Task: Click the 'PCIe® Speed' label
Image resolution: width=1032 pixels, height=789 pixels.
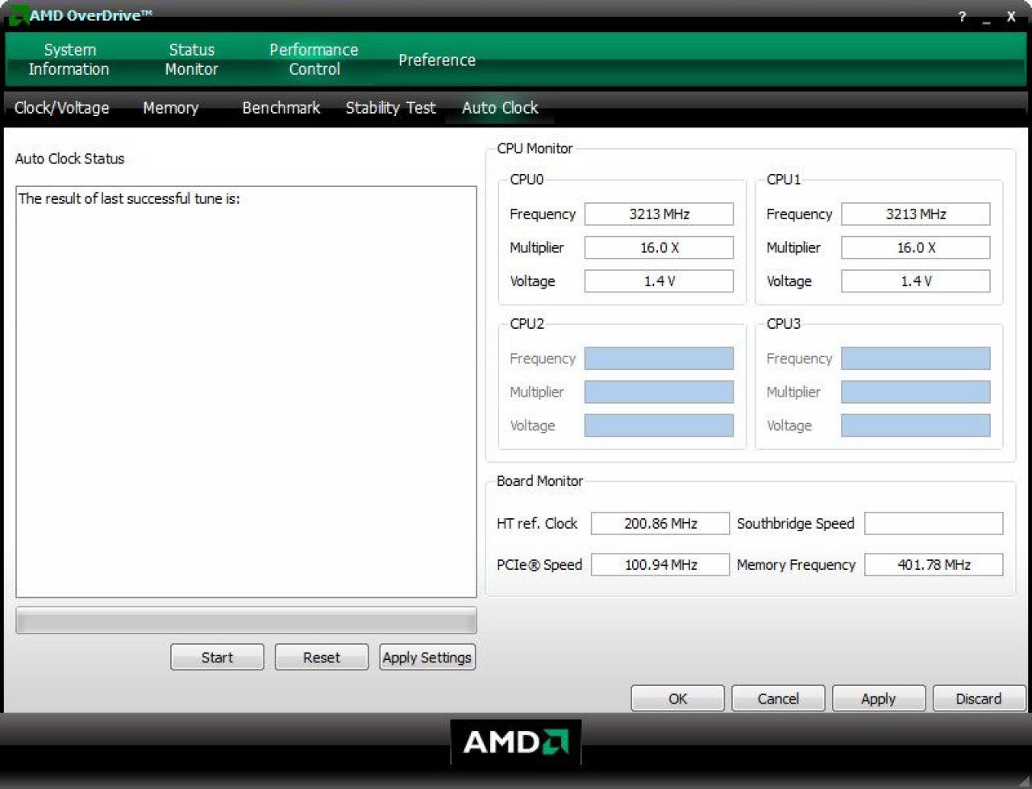Action: 539,565
